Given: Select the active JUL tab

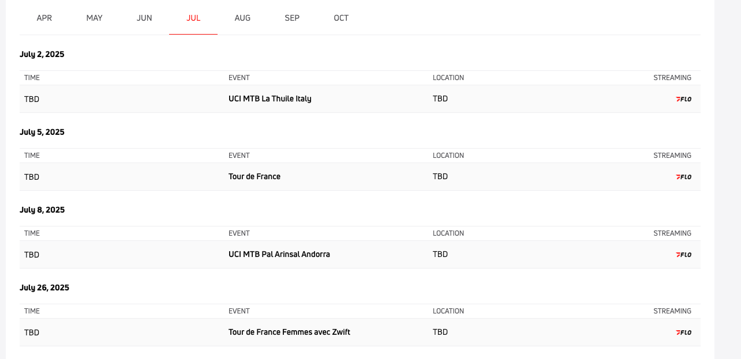Looking at the screenshot, I should pos(193,18).
